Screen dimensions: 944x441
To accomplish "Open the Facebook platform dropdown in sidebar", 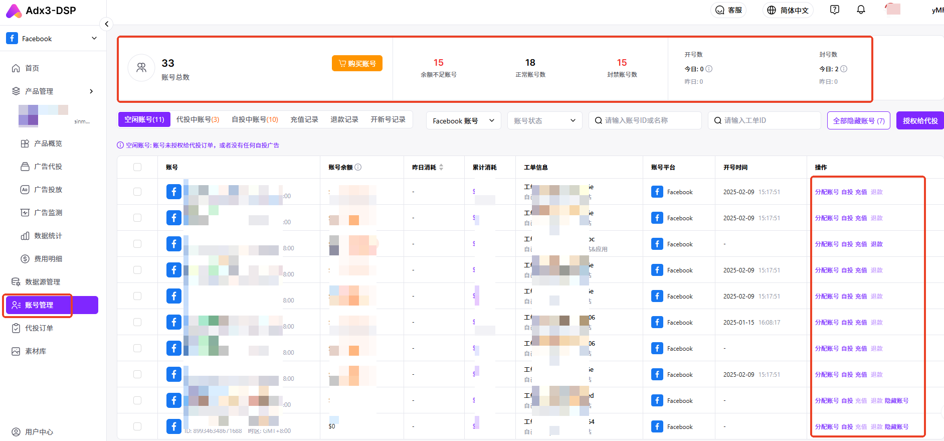I will click(x=52, y=39).
